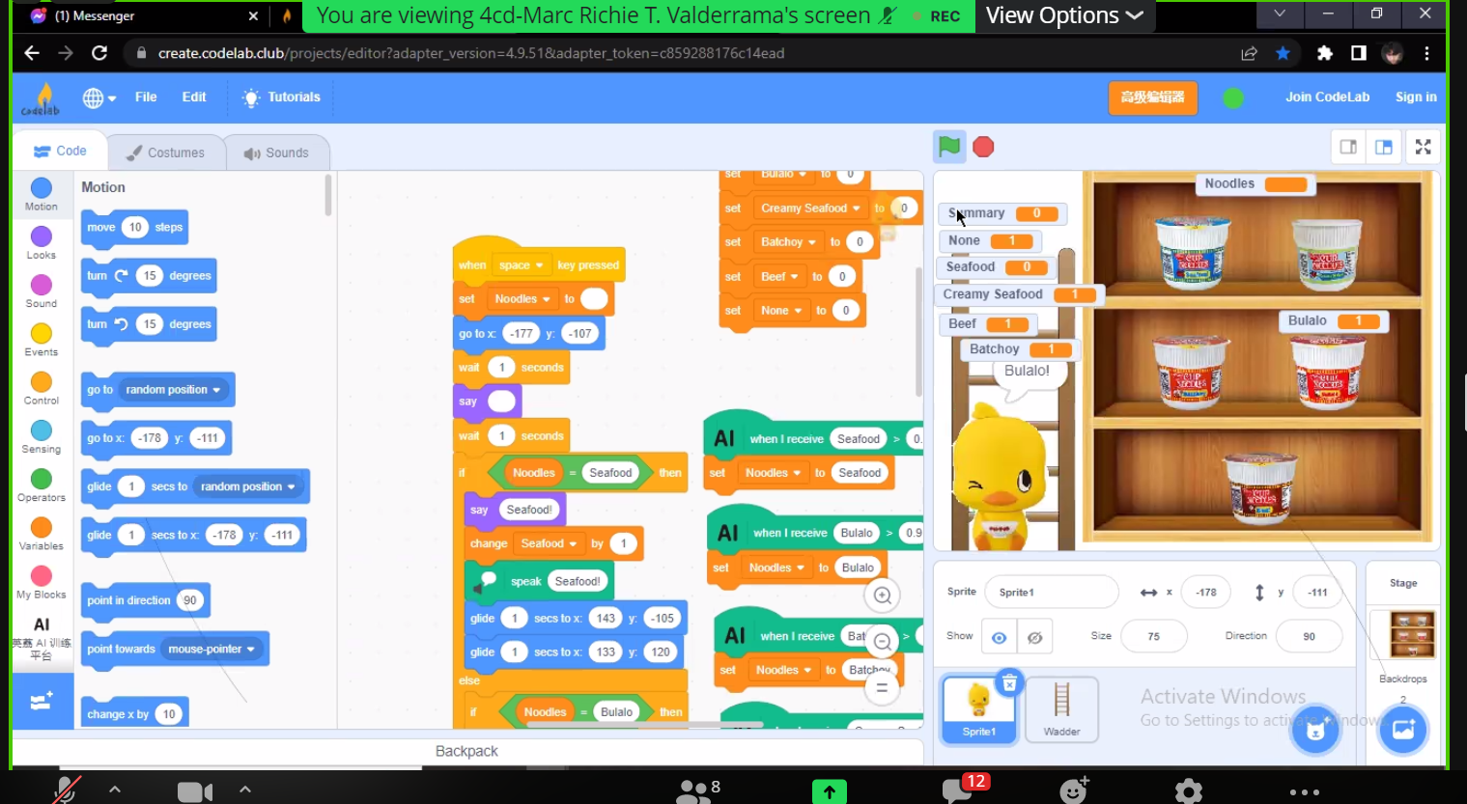
Task: Enter full screen stage mode
Action: [x=1423, y=147]
